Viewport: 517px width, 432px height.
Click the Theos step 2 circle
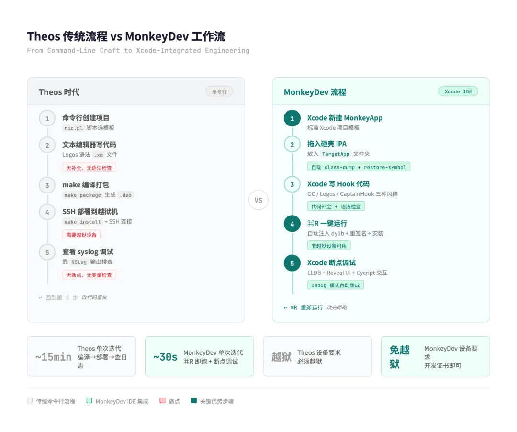click(47, 145)
